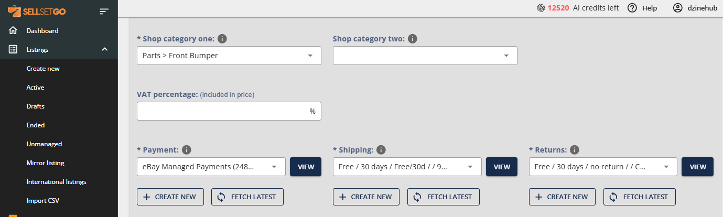Collapse the sidebar menu icon
723x217 pixels.
point(104,10)
